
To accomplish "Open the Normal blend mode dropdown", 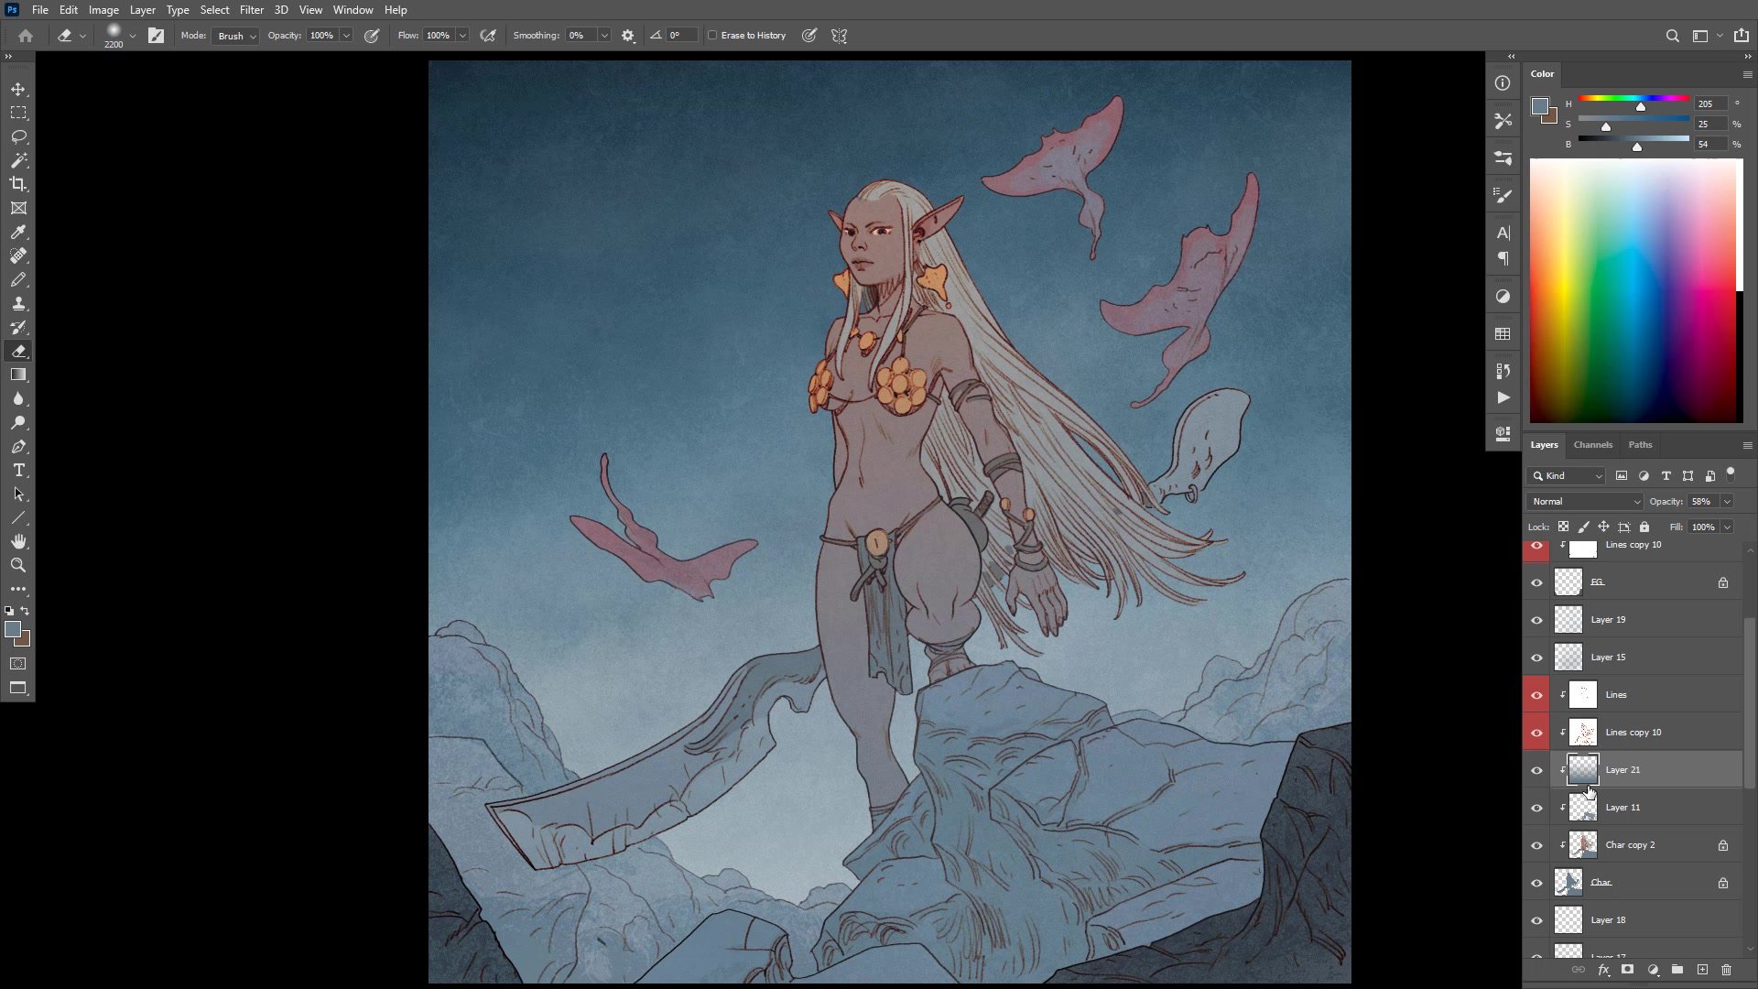I will (x=1585, y=502).
